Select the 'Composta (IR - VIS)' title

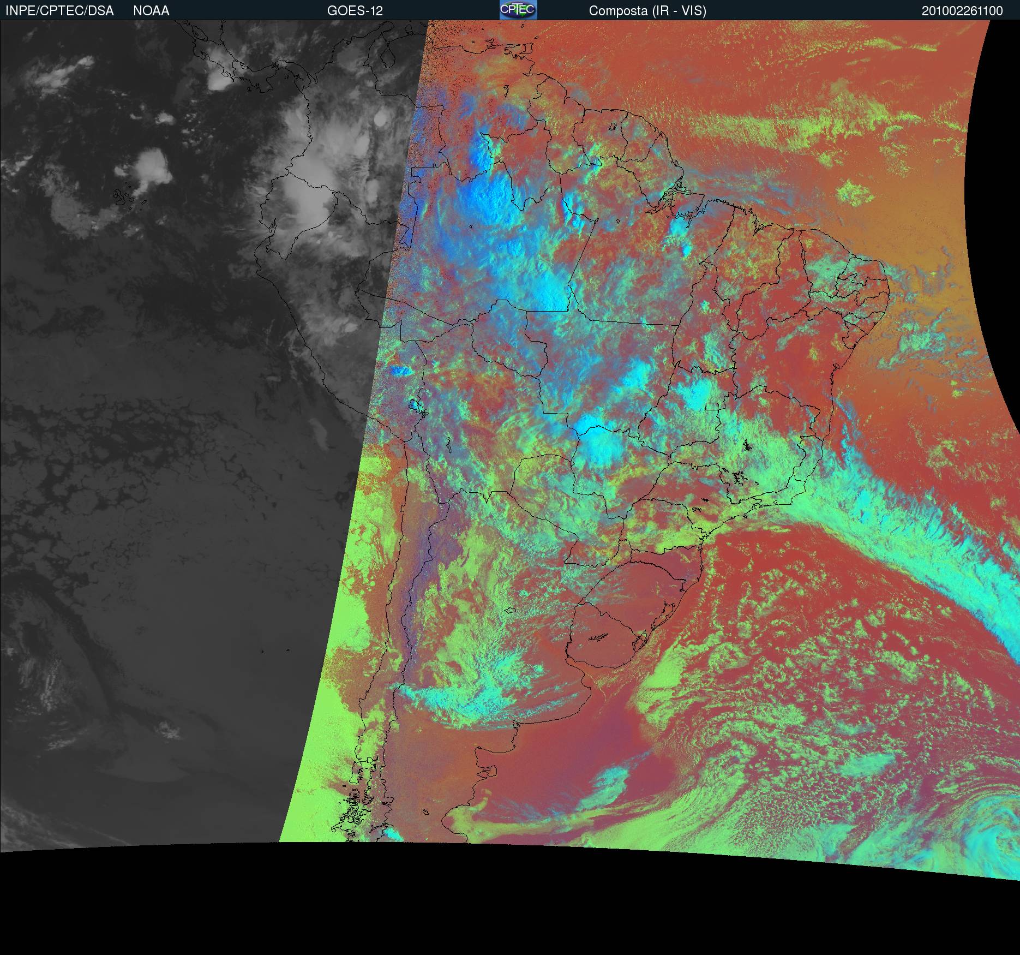pos(647,11)
